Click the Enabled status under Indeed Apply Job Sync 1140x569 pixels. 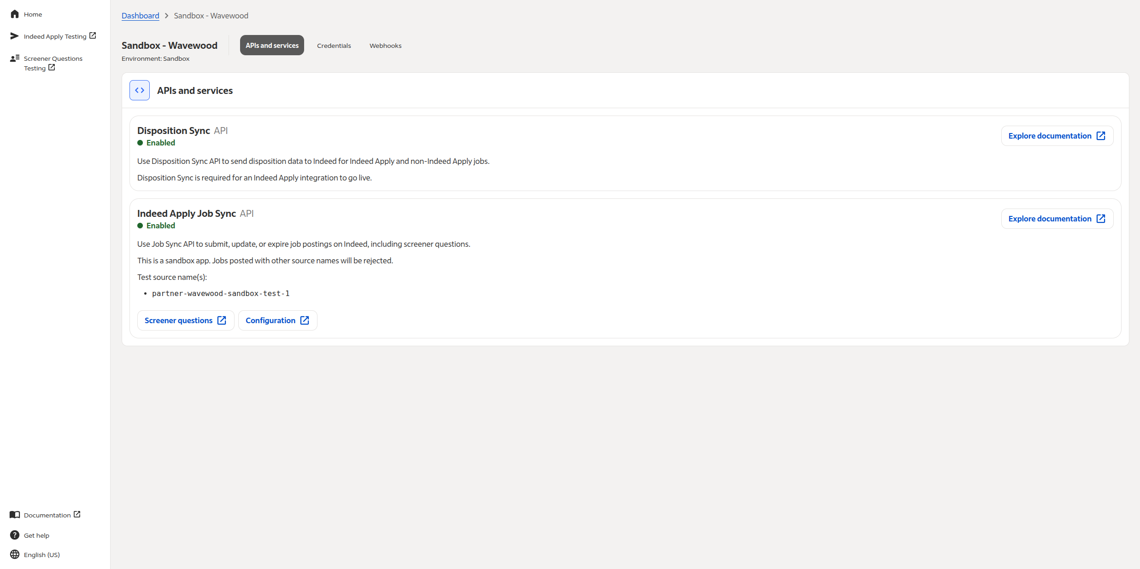pos(161,226)
